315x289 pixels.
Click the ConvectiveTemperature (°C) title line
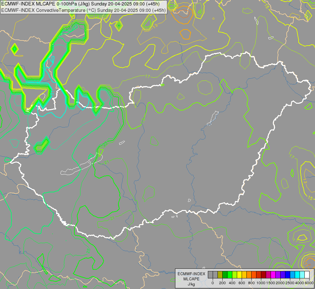pos(83,10)
